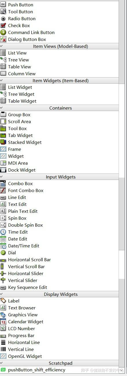The height and width of the screenshot is (376, 127).
Task: Click the Font Combo Box icon
Action: [x=3, y=190]
